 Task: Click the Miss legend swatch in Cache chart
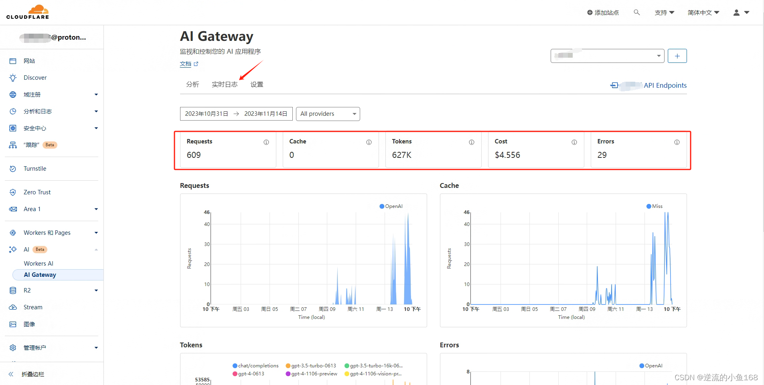[x=649, y=206]
